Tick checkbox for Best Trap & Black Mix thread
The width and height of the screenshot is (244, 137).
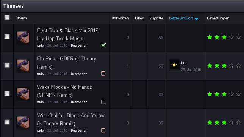coord(7,37)
